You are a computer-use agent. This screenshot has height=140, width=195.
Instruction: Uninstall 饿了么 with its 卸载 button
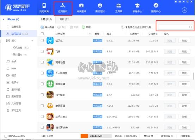coord(184,41)
